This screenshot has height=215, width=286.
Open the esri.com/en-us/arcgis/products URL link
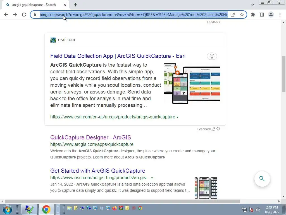(x=113, y=117)
